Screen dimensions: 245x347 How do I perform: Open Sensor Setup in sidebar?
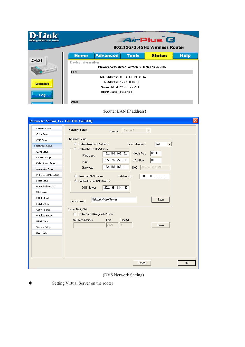pos(47,158)
